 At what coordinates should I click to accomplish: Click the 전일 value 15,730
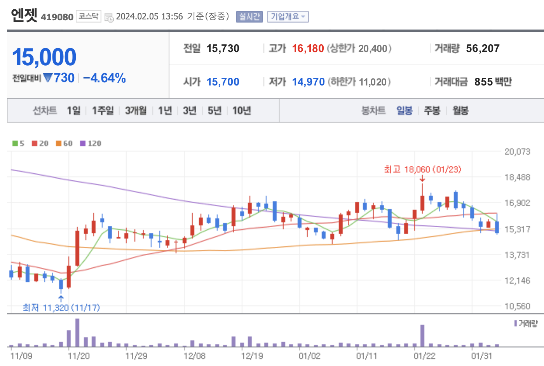click(x=223, y=49)
